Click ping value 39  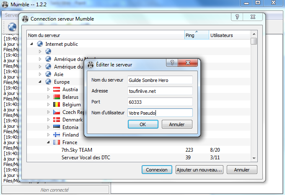click(x=188, y=158)
